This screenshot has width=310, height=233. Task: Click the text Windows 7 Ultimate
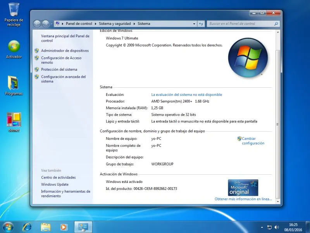click(122, 38)
